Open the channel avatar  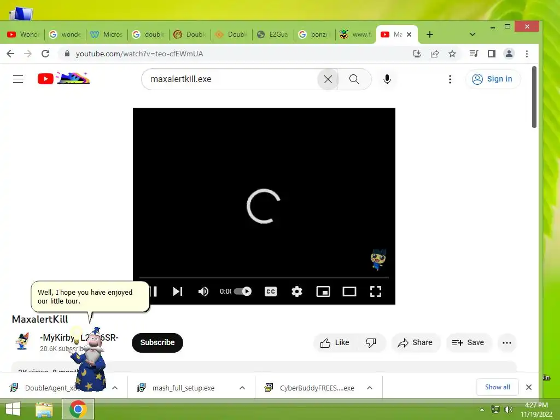tap(22, 341)
